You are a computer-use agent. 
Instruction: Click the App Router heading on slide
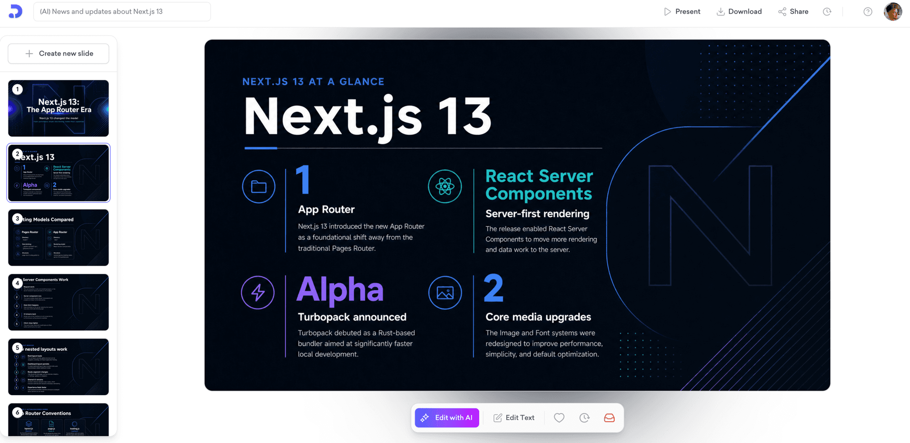click(326, 209)
